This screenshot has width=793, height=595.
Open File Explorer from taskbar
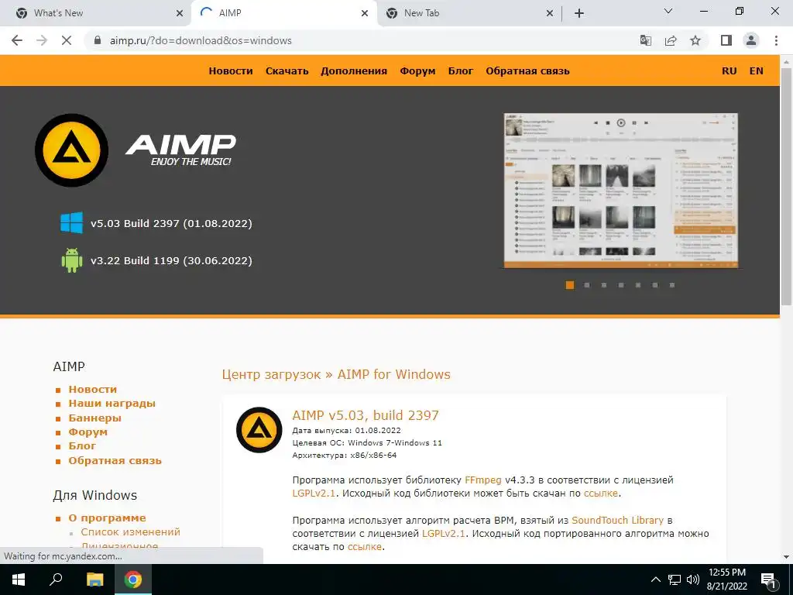[x=94, y=580]
